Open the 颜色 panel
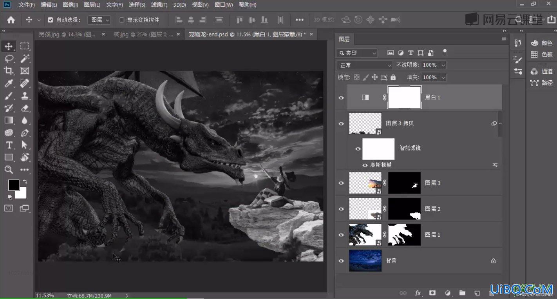The width and height of the screenshot is (557, 299). (542, 43)
